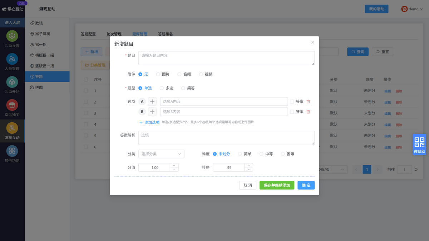Viewport: 429px width, 241px height.
Task: Select 图片 attachment radio button
Action: point(158,74)
